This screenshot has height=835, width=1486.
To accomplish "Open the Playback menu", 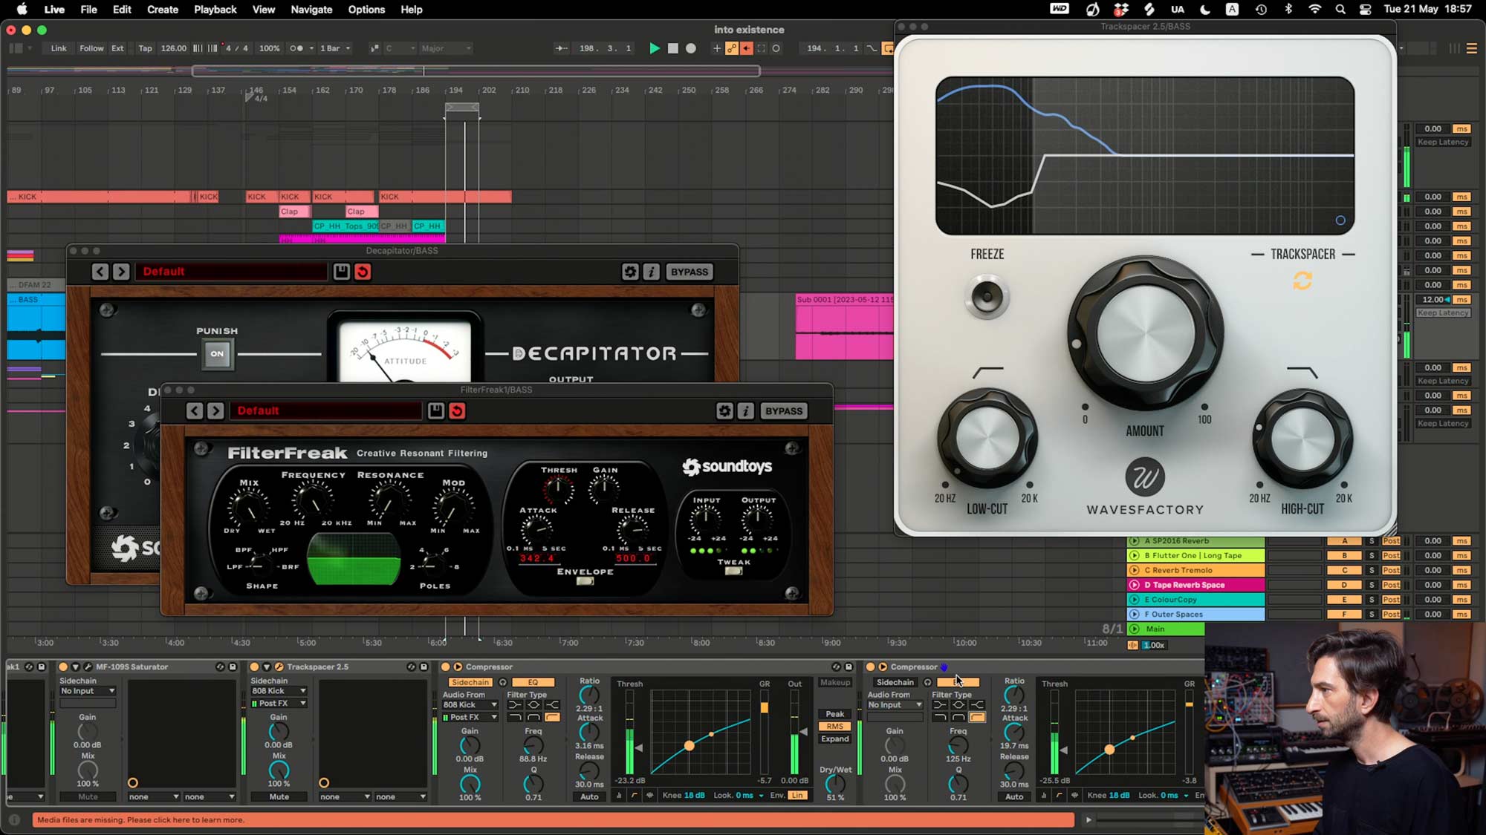I will (215, 10).
